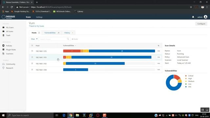Open the notifications bell
This screenshot has height=118, width=210.
coord(193,17)
